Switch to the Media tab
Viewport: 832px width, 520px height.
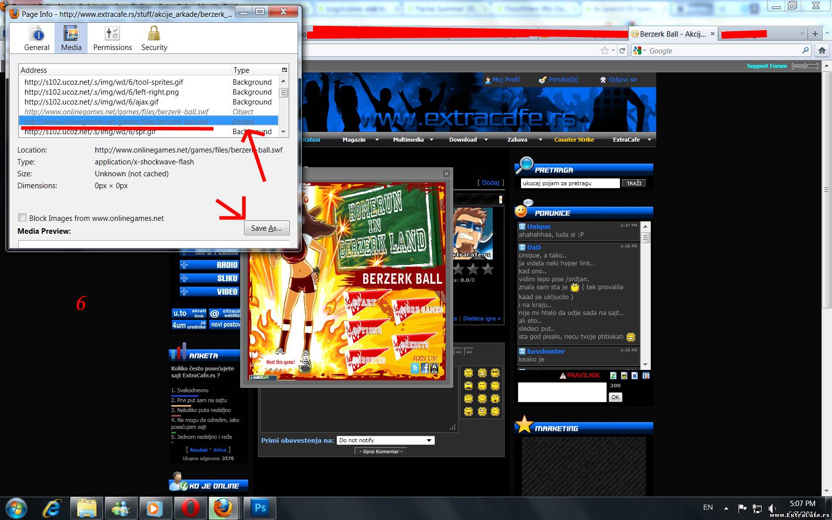point(71,38)
